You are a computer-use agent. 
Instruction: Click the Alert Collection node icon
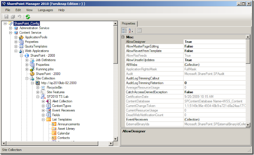coord(49,101)
